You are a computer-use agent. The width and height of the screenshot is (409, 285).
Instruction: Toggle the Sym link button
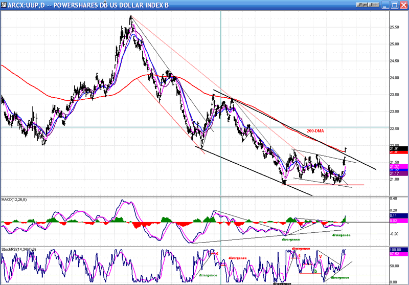pyautogui.click(x=362, y=4)
